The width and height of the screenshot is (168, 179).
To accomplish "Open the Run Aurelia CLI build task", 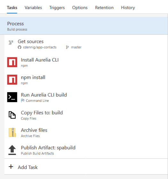I will pos(44,95).
